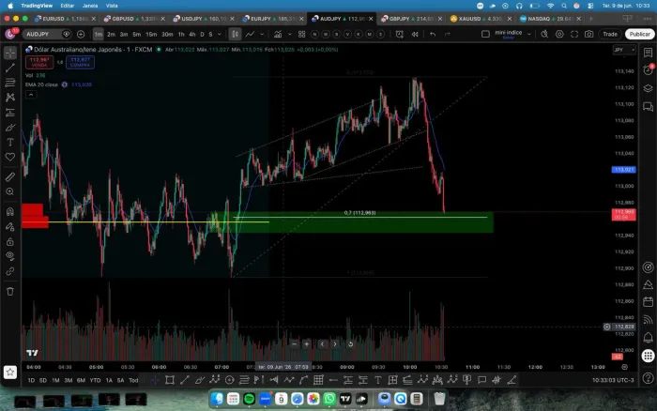657x411 pixels.
Task: Click the VENDA sell price button
Action: pyautogui.click(x=39, y=62)
